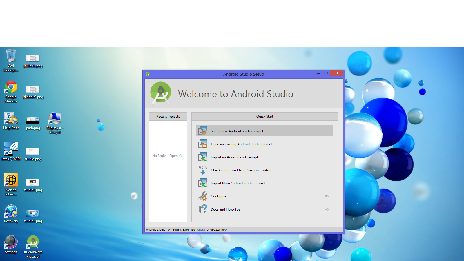Click the Android Studio logo in welcome header
Screen dimensions: 464x261
tap(161, 93)
